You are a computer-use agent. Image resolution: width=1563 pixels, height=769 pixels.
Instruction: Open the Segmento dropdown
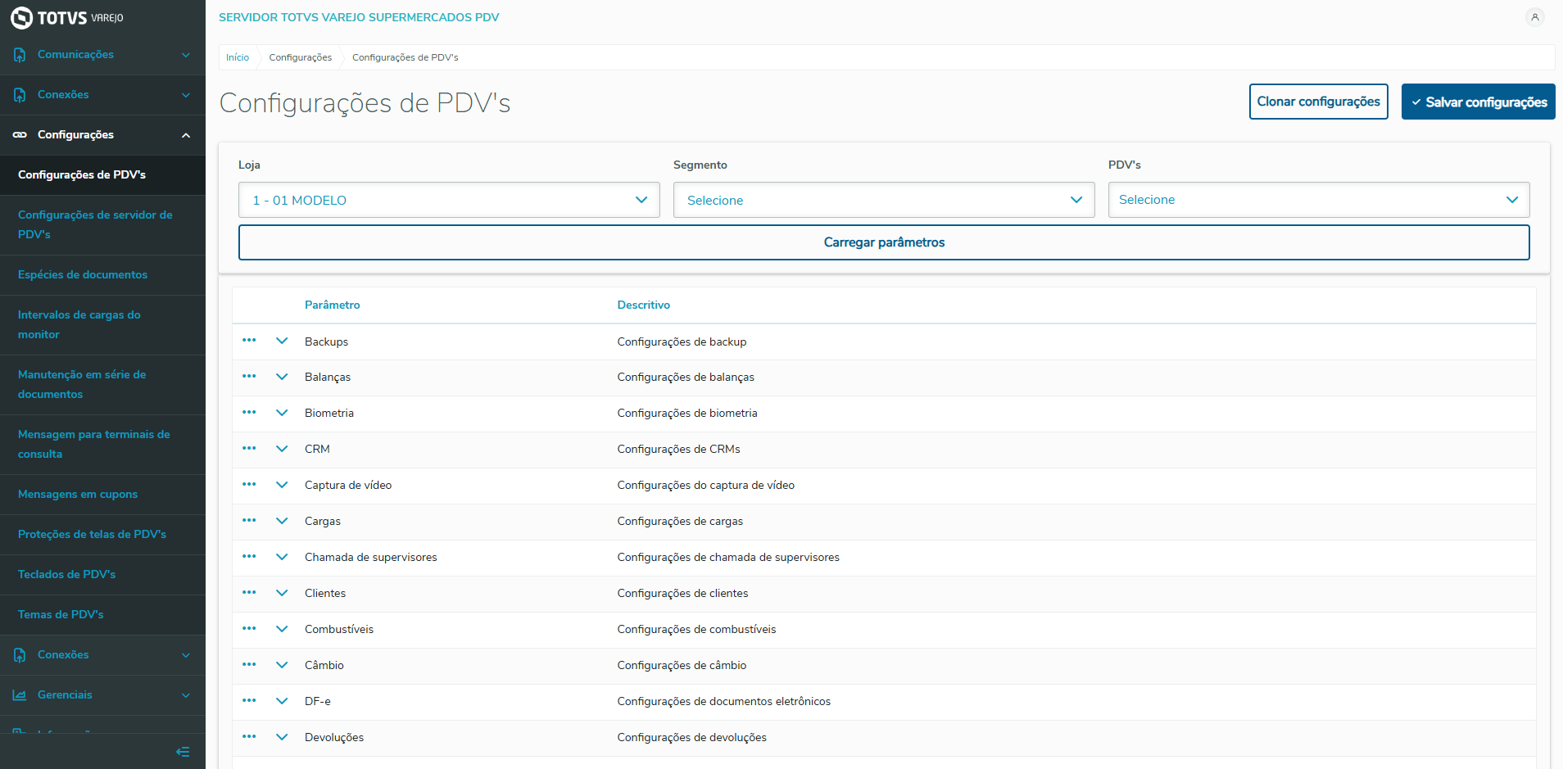(x=884, y=200)
